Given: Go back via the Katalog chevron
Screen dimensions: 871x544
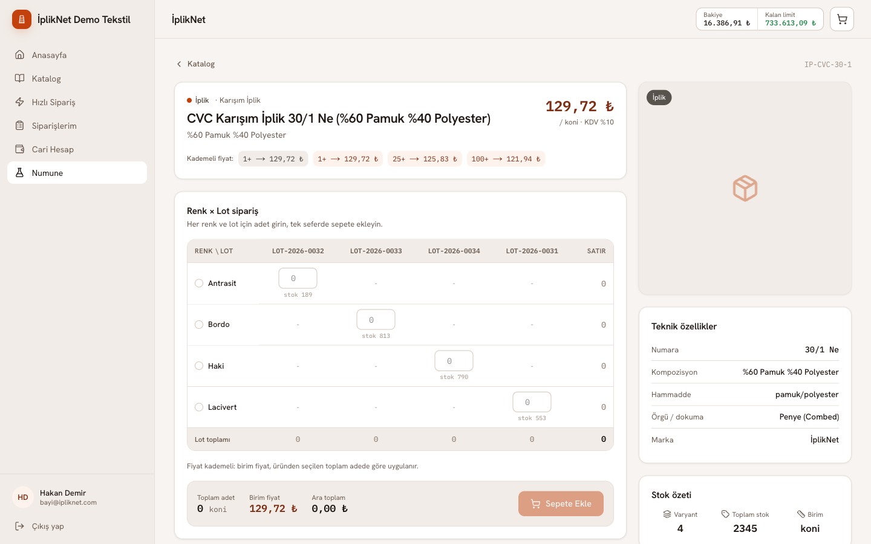Looking at the screenshot, I should click(179, 64).
